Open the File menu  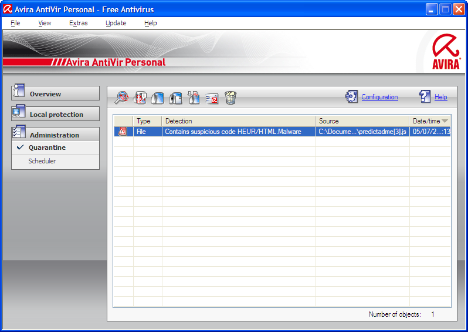tap(15, 24)
